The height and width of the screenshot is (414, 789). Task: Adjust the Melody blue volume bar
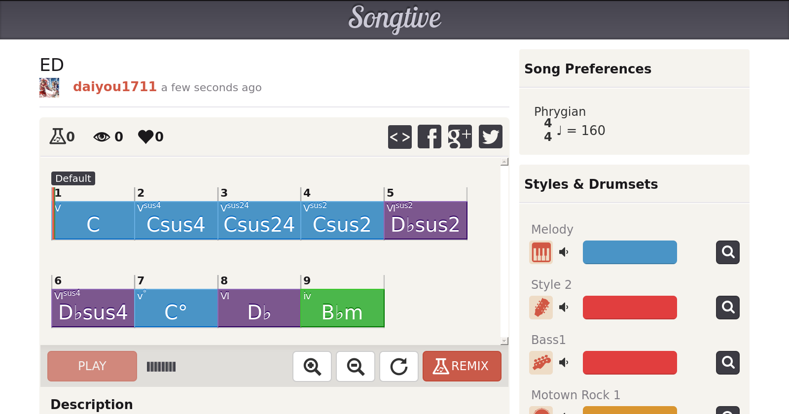[630, 252]
